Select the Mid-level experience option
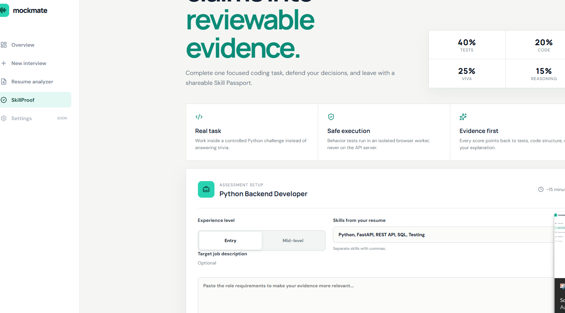 point(293,241)
